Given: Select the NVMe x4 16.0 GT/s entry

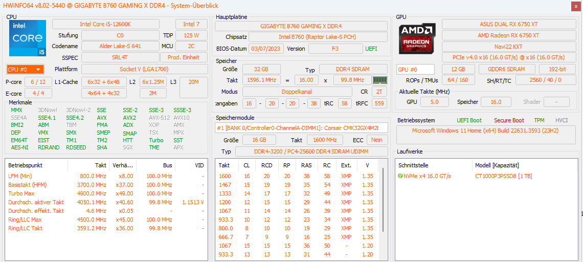Looking at the screenshot, I should tap(427, 176).
